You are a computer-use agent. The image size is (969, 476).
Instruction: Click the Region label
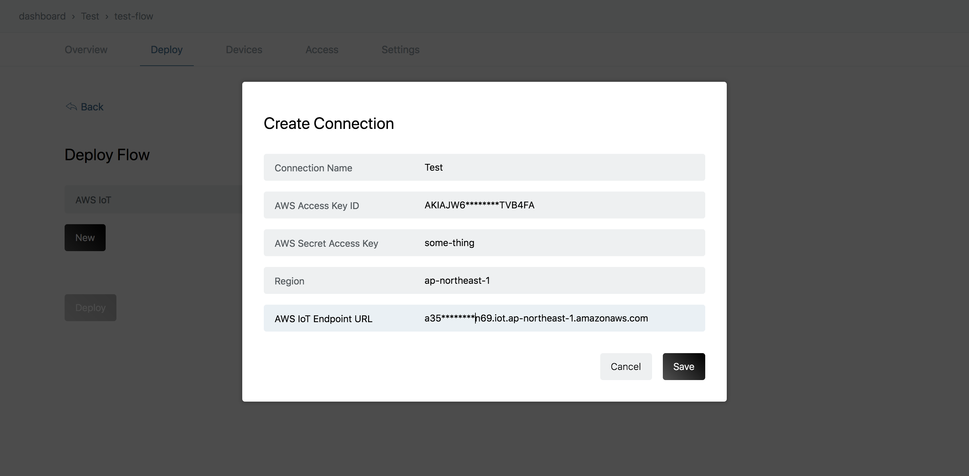click(x=289, y=281)
